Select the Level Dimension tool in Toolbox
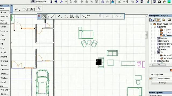 [4, 31]
